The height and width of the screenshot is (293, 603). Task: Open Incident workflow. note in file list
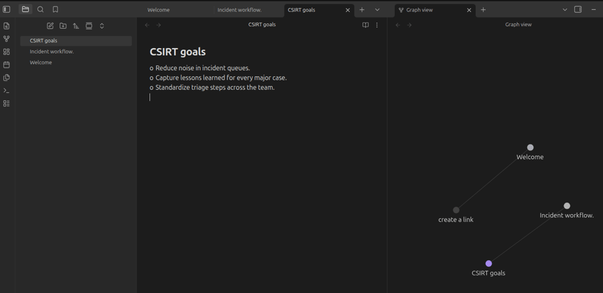(76, 52)
